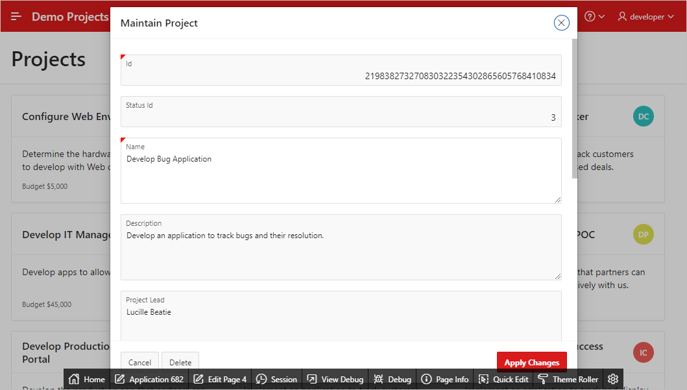This screenshot has width=687, height=390.
Task: Open developer toolbar settings gear
Action: pyautogui.click(x=612, y=379)
